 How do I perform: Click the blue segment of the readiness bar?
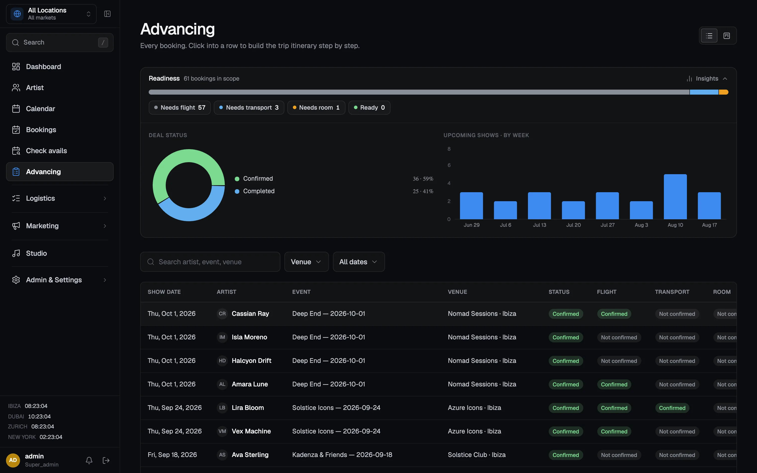(x=704, y=92)
